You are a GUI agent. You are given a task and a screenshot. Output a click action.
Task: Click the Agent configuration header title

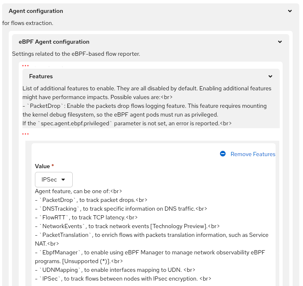tap(36, 11)
